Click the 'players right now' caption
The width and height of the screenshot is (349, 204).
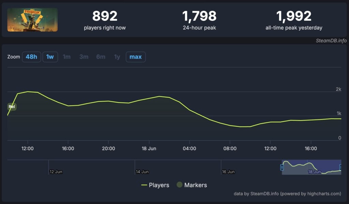click(x=105, y=28)
